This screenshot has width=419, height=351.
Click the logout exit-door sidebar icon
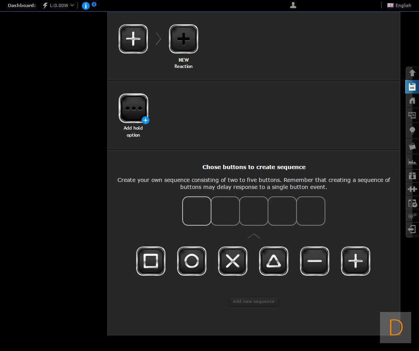(x=412, y=229)
